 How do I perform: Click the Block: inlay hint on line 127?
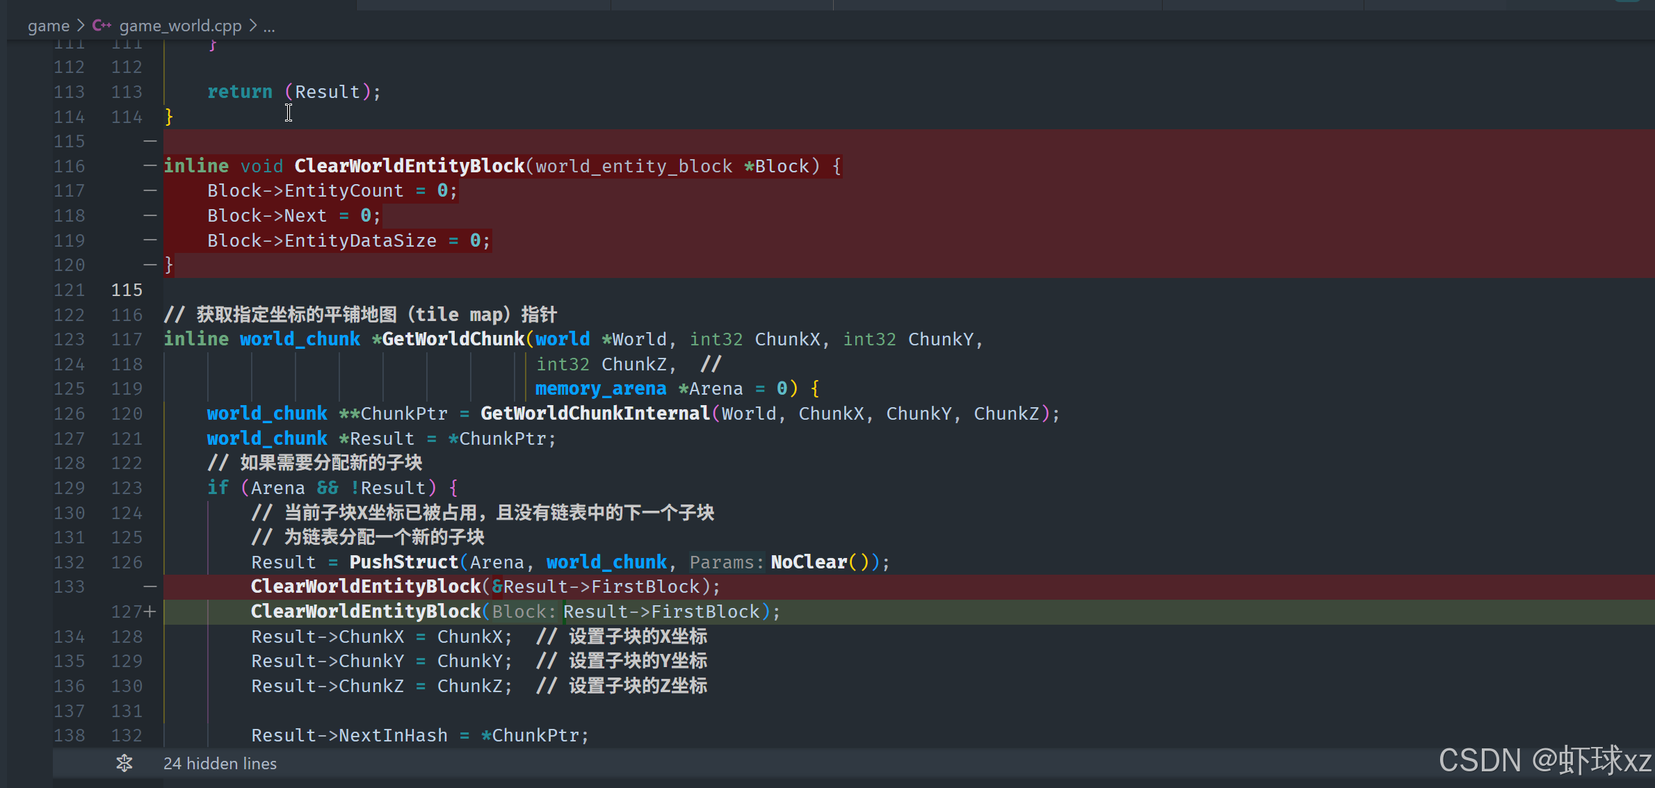[x=524, y=611]
